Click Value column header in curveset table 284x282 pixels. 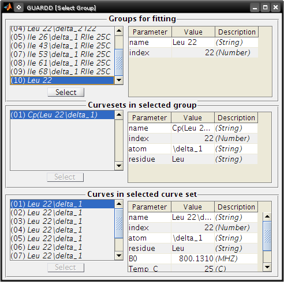click(193, 117)
